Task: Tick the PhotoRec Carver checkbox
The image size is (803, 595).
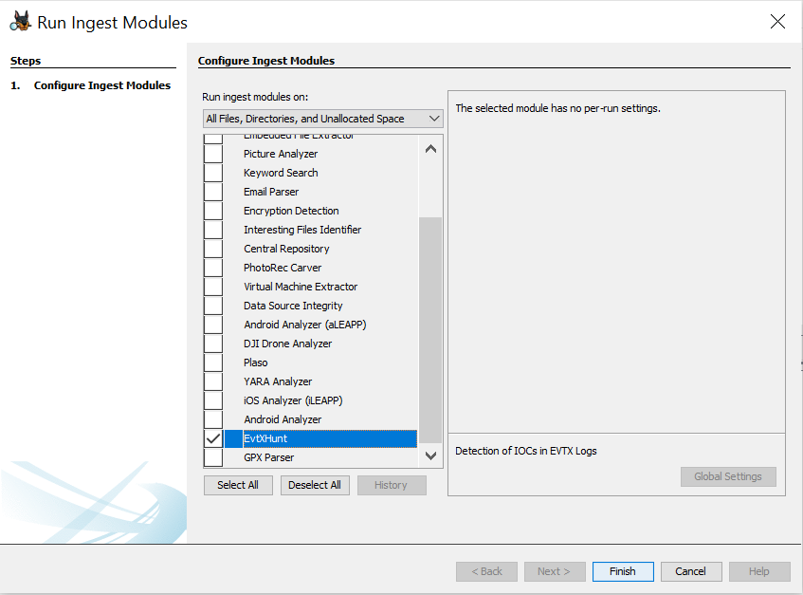Action: click(x=213, y=268)
